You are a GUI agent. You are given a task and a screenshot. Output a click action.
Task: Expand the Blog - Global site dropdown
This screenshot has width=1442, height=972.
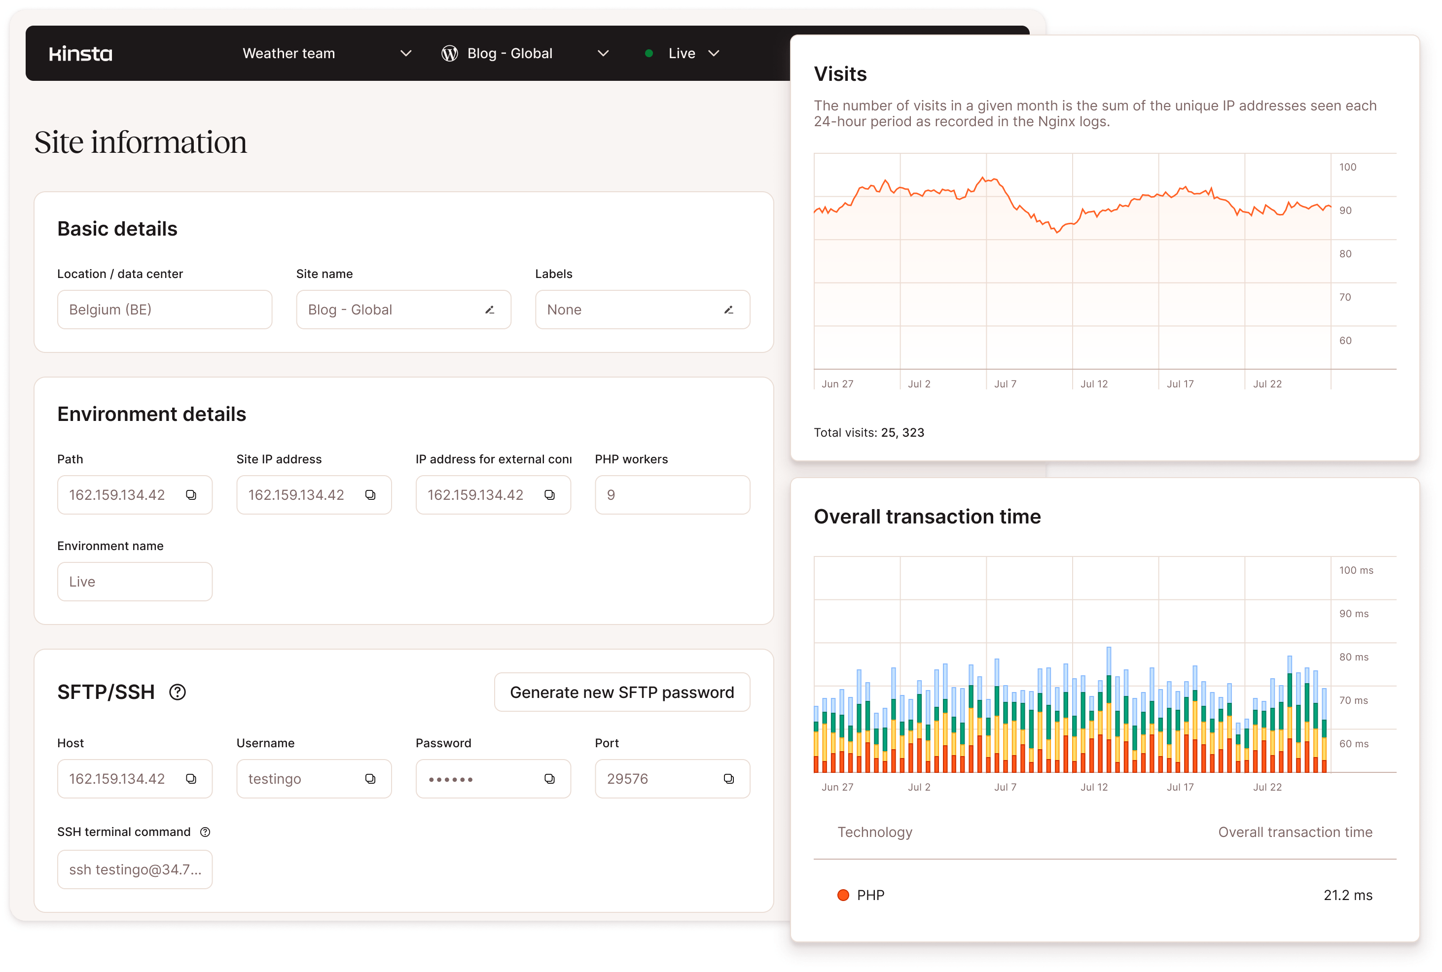tap(602, 53)
